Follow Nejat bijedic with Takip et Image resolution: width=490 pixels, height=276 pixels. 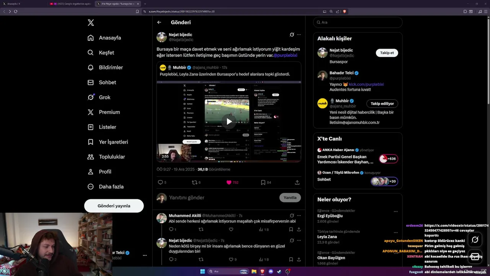pos(387,53)
